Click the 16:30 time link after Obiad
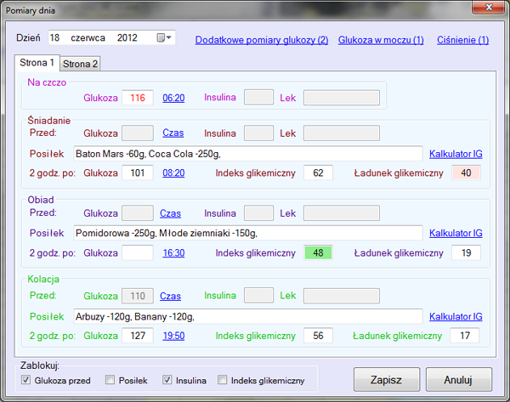 click(173, 253)
